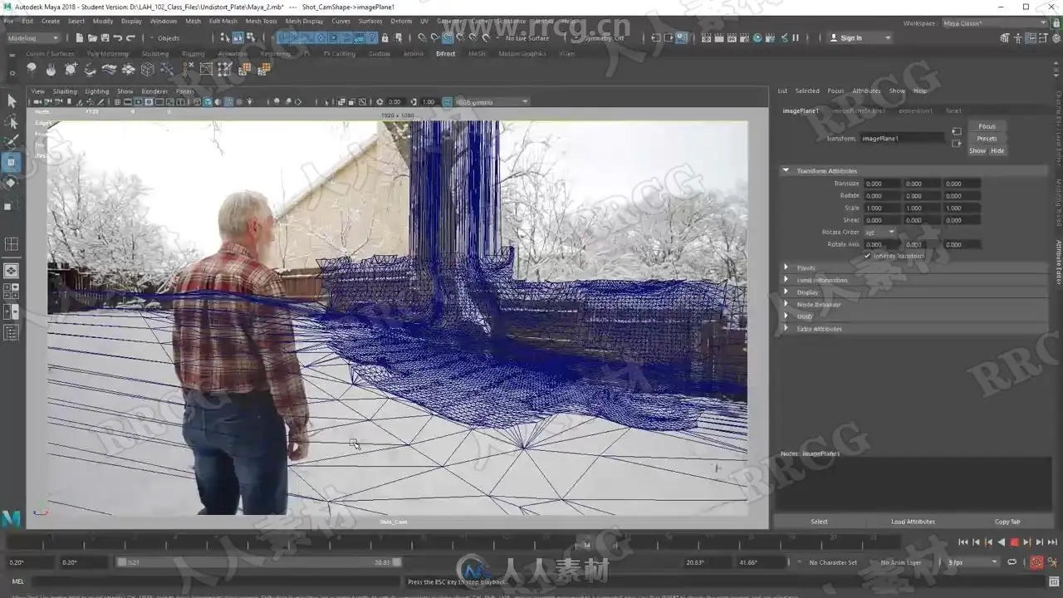
Task: Stop playback with the red stop button
Action: click(1014, 542)
